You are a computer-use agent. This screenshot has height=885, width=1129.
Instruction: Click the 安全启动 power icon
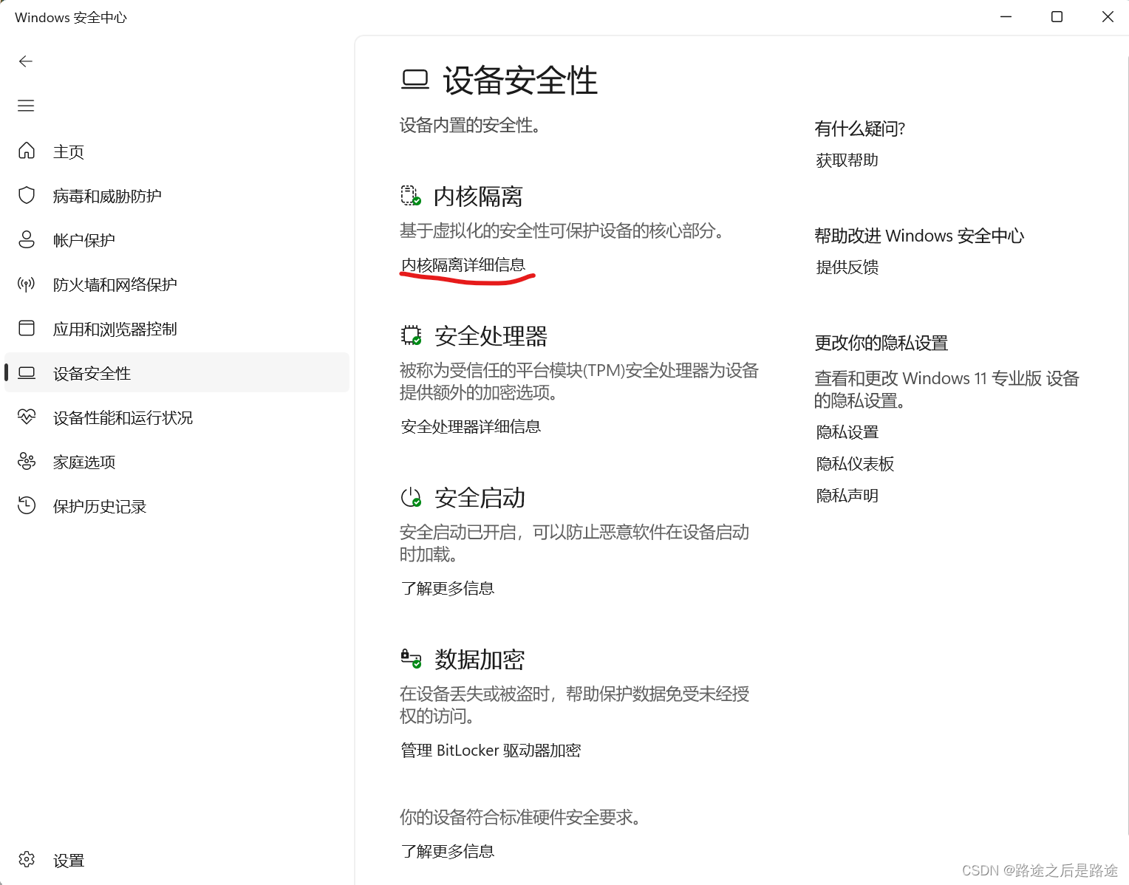[x=411, y=497]
